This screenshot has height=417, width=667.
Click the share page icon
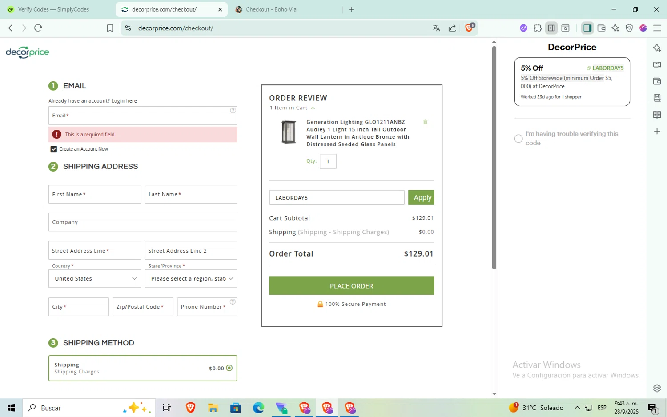tap(452, 28)
